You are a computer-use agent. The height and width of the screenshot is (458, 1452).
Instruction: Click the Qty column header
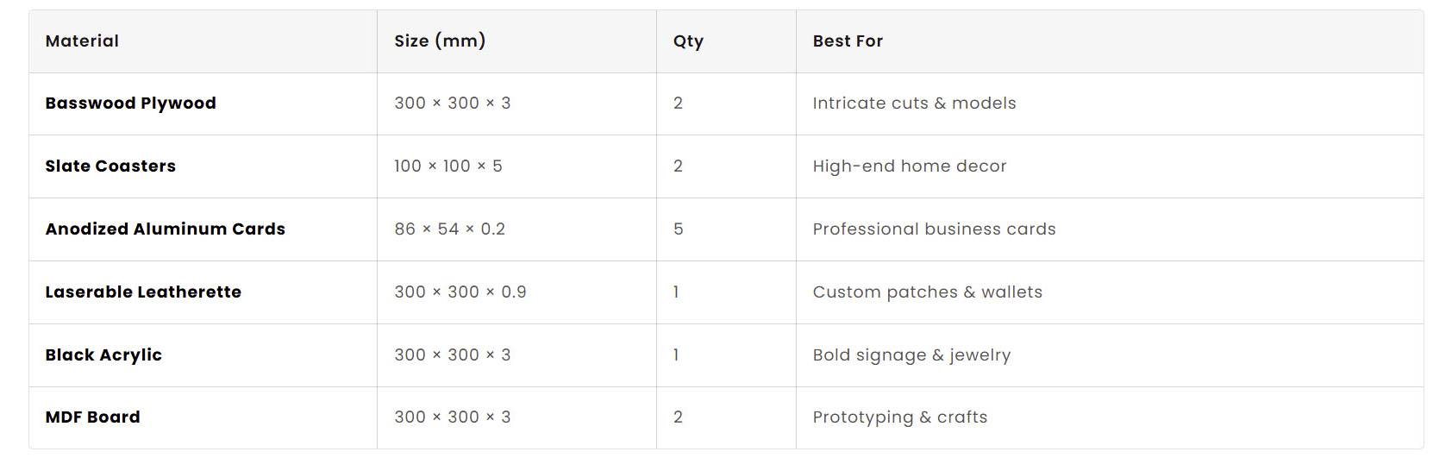688,41
